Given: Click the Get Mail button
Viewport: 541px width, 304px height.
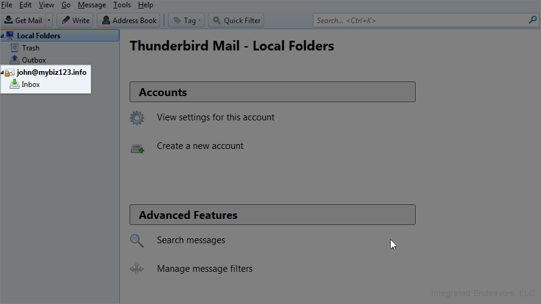Looking at the screenshot, I should [23, 20].
